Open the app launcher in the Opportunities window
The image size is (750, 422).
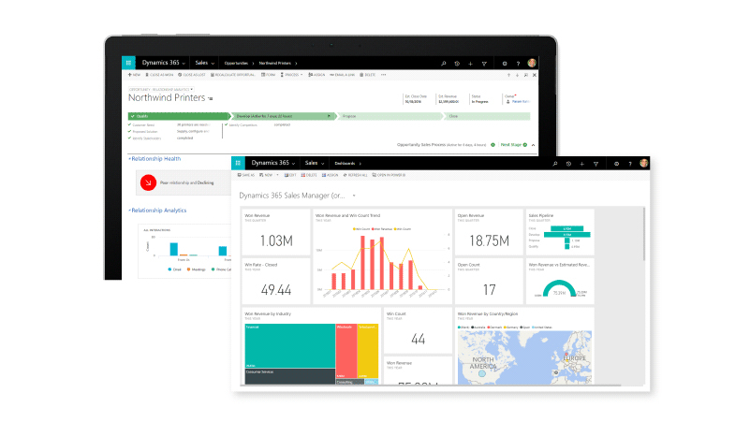coord(130,63)
